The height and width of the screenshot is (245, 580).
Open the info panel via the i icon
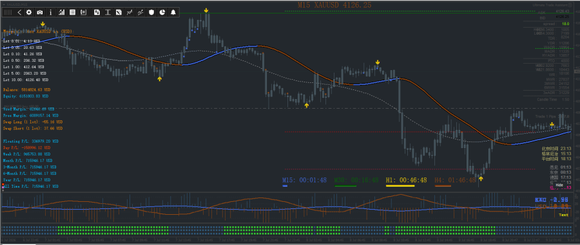pyautogui.click(x=51, y=12)
